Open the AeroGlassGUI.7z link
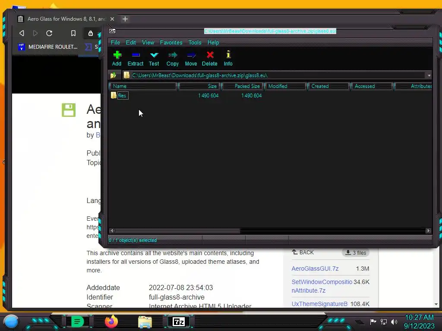Viewport: 442px width, 331px height. 315,269
